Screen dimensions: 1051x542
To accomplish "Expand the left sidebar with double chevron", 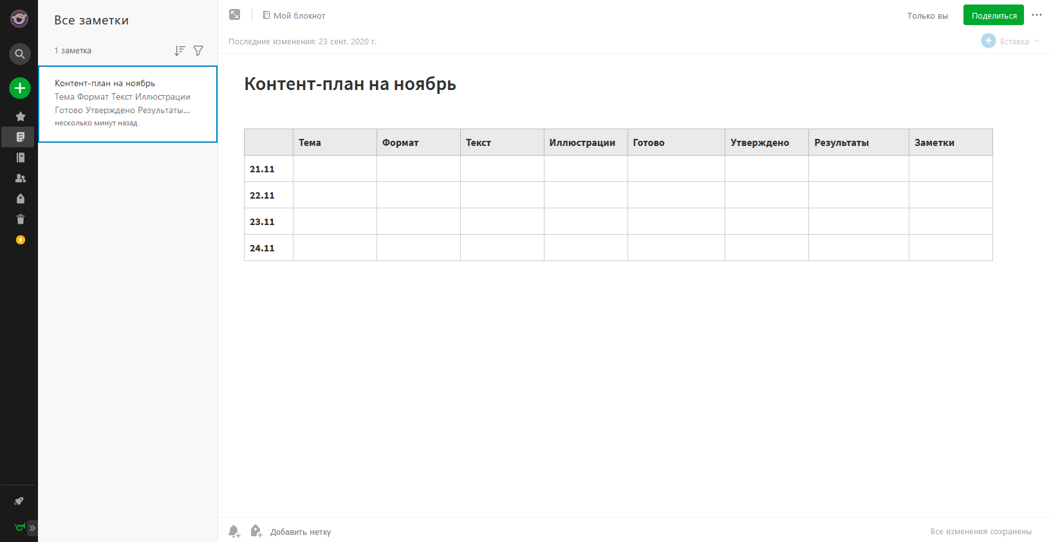I will (32, 528).
